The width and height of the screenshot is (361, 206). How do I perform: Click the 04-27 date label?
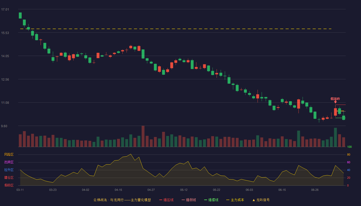point(151,190)
